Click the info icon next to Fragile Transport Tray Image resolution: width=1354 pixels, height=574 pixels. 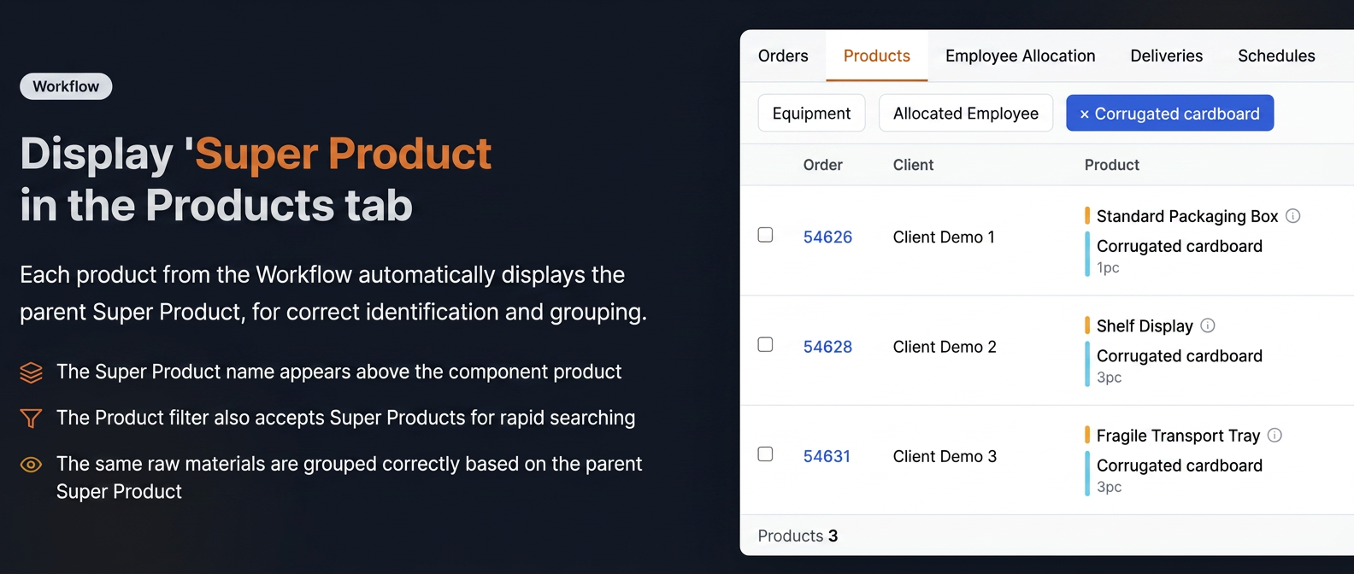point(1274,435)
